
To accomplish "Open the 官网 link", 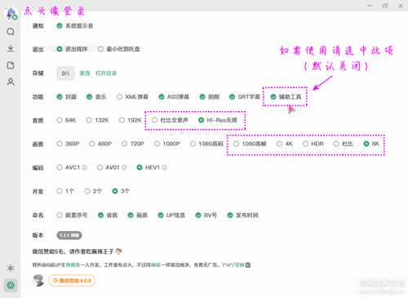I will coord(240,265).
